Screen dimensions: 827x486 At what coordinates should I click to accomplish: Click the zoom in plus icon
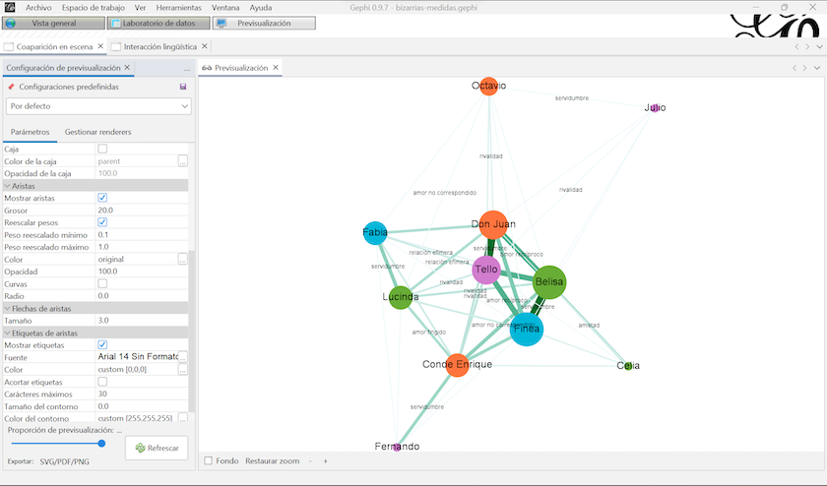(x=326, y=460)
